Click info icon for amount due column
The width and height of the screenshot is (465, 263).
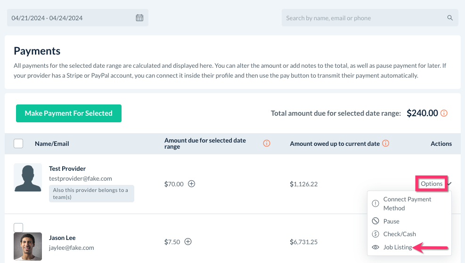point(267,143)
